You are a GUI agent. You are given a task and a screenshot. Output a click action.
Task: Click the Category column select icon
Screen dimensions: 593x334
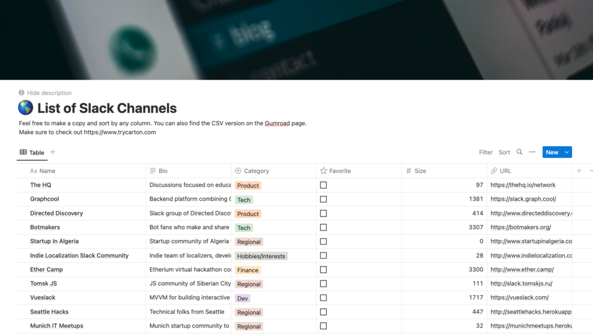click(x=238, y=171)
